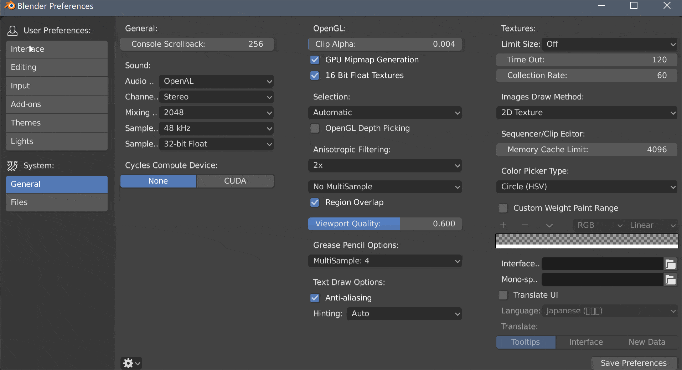
Task: Switch to Input preferences tab
Action: [x=57, y=86]
